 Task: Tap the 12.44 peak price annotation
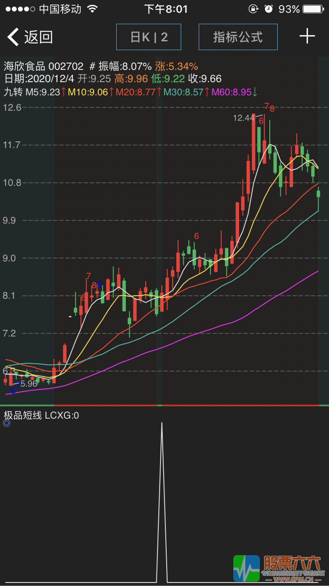pos(243,118)
